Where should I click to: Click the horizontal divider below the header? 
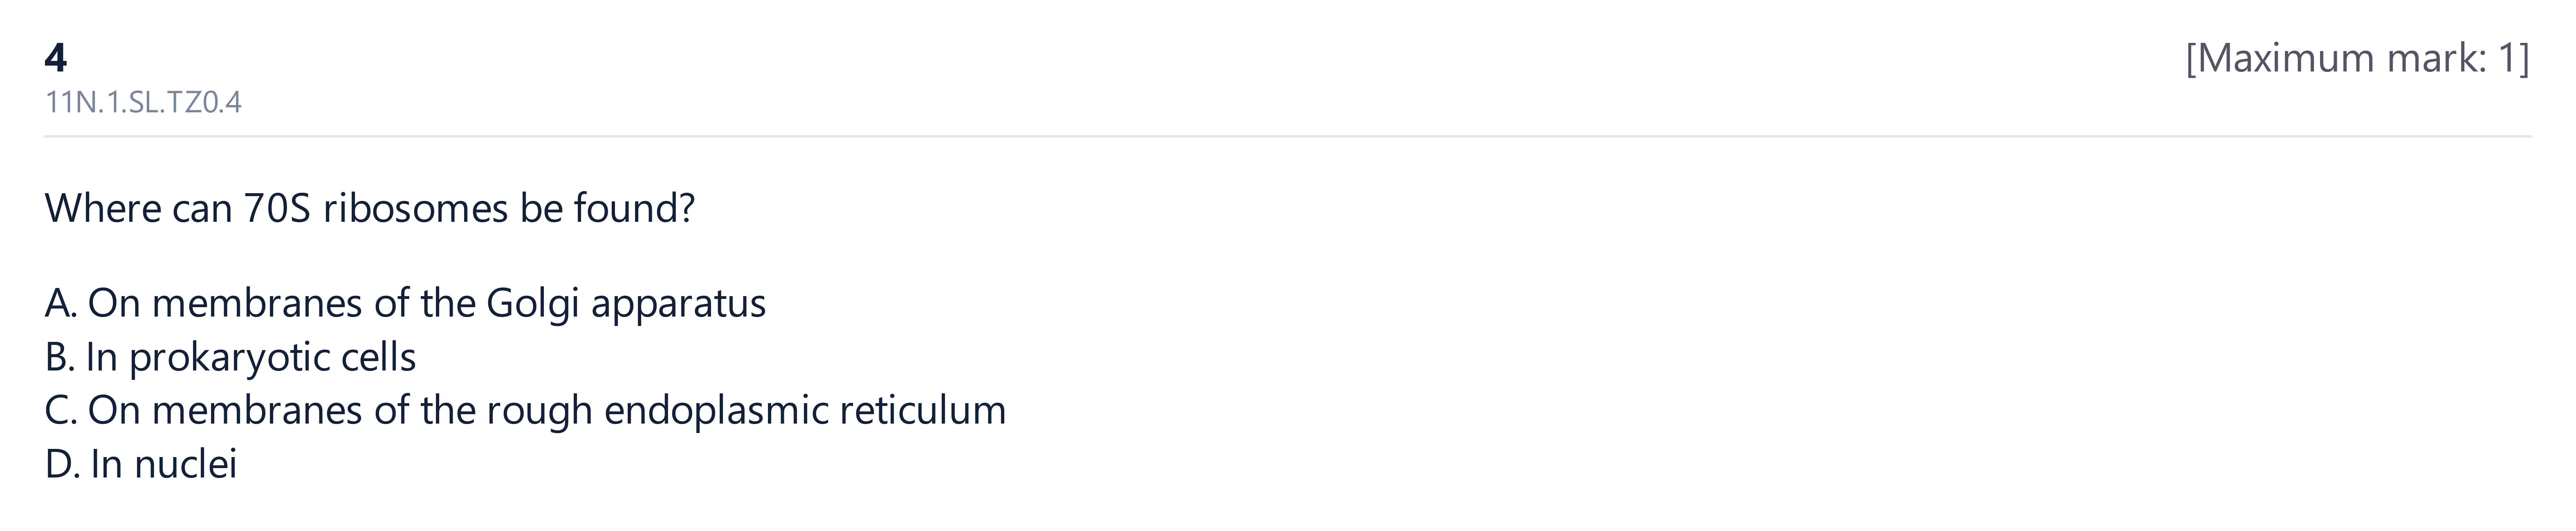click(x=1288, y=136)
